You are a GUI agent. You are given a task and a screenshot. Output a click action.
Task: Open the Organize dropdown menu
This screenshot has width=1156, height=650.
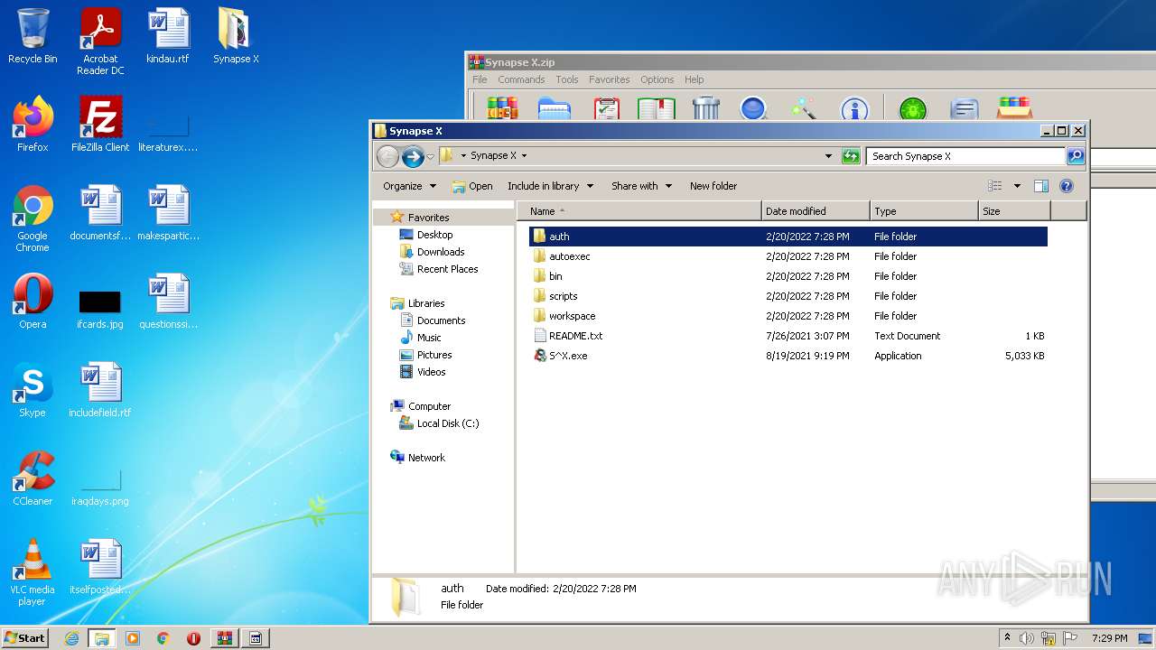tap(409, 186)
